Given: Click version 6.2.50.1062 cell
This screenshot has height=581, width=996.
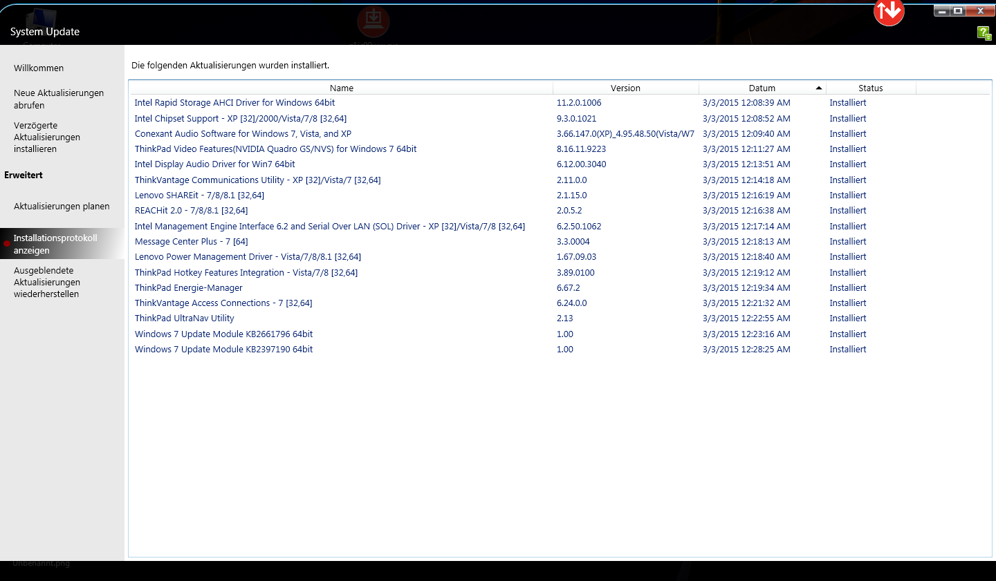Looking at the screenshot, I should point(579,227).
